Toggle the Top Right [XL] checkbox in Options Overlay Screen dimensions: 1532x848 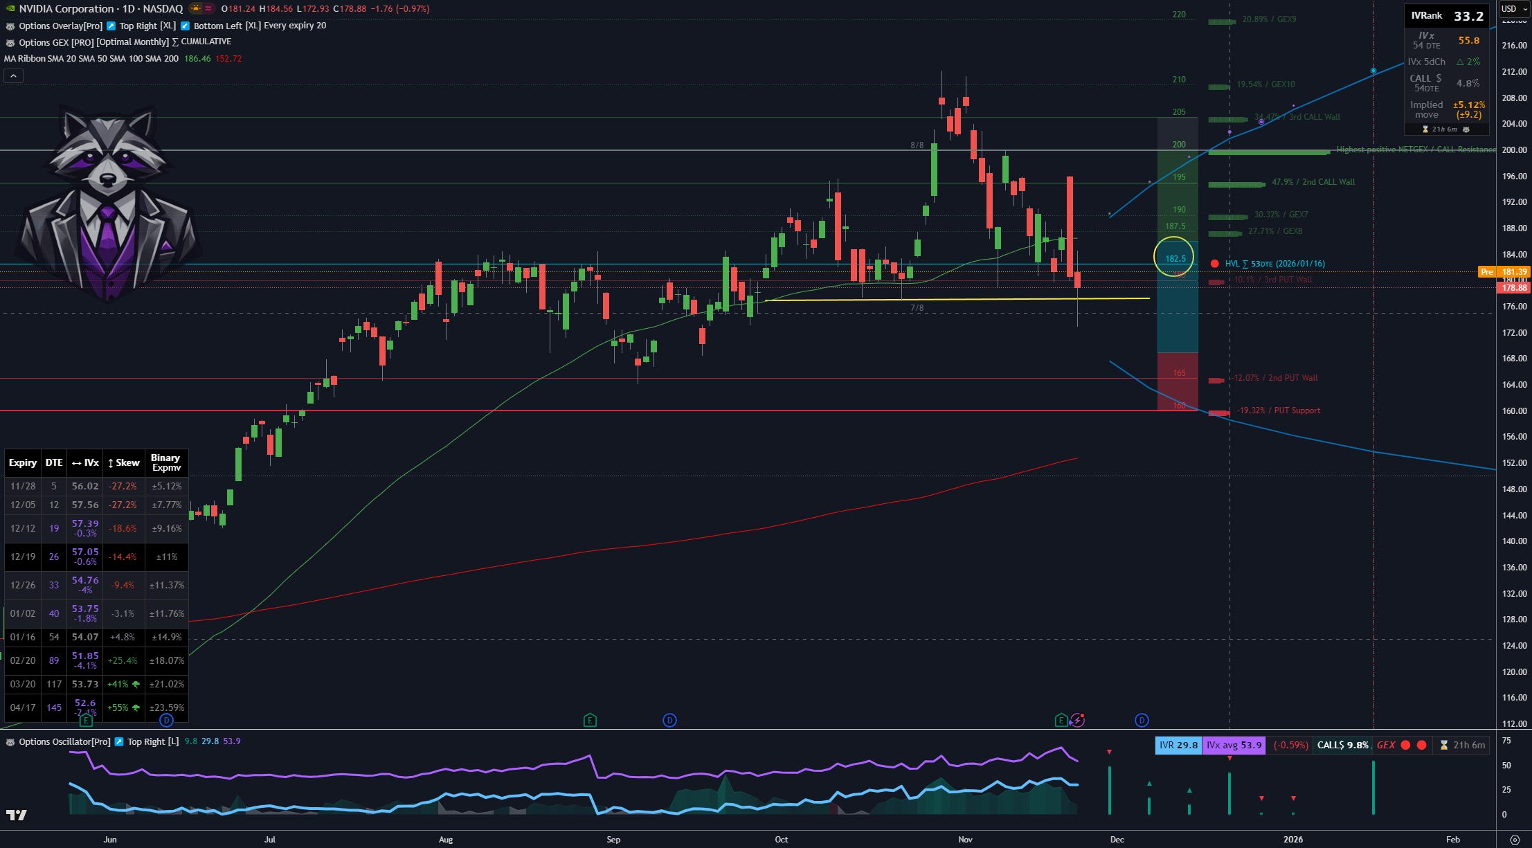tap(111, 26)
